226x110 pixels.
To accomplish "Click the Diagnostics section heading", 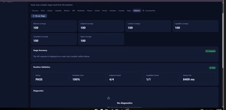I will [38, 91].
